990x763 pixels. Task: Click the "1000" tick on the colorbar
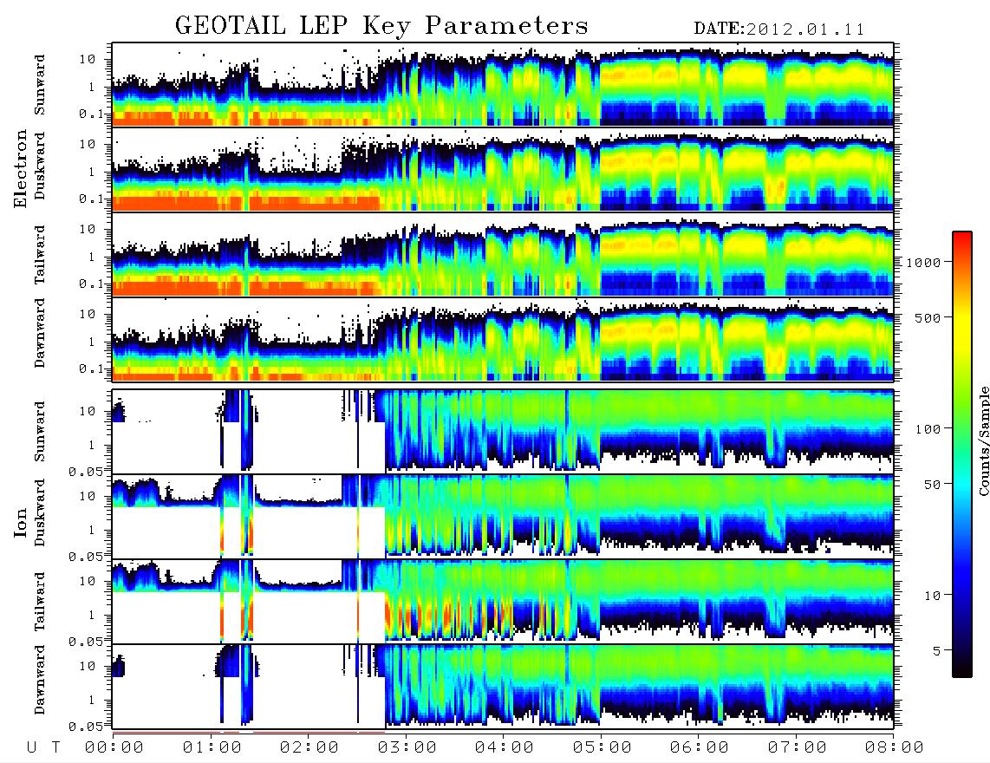pyautogui.click(x=923, y=262)
